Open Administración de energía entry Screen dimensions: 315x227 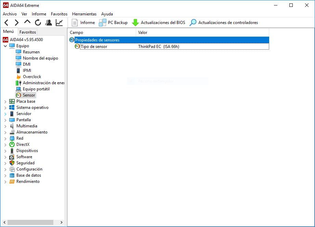(43, 83)
